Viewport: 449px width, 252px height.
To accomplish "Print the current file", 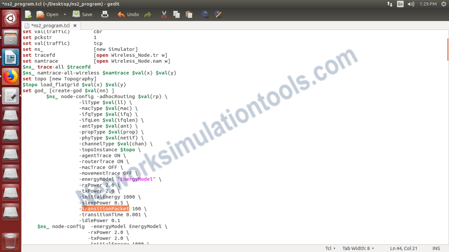I will point(105,14).
